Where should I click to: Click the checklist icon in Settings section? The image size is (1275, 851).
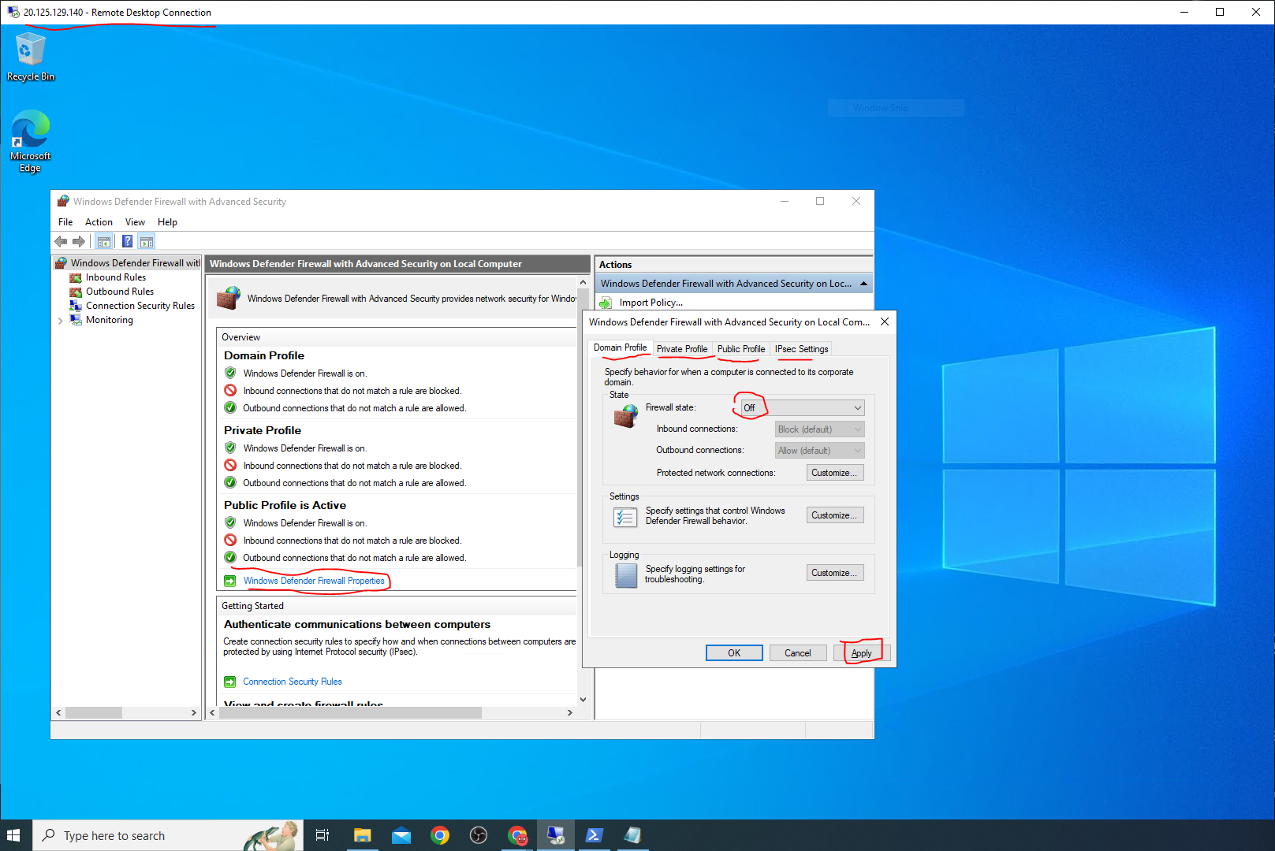(x=625, y=516)
